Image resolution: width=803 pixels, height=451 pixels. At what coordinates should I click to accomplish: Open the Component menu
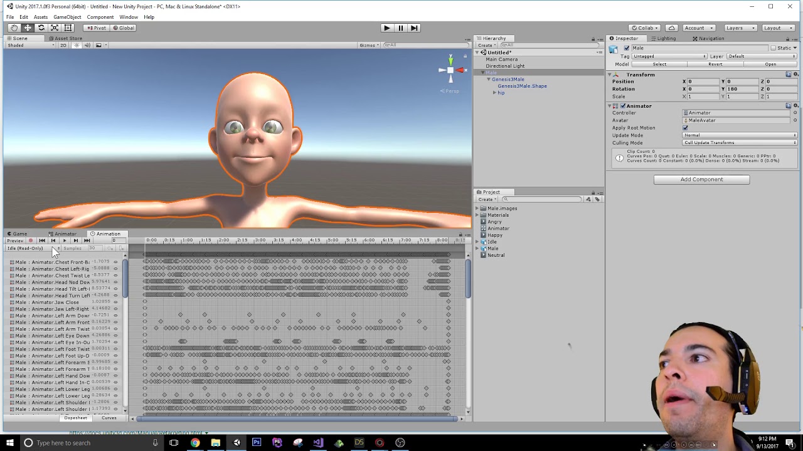coord(100,17)
